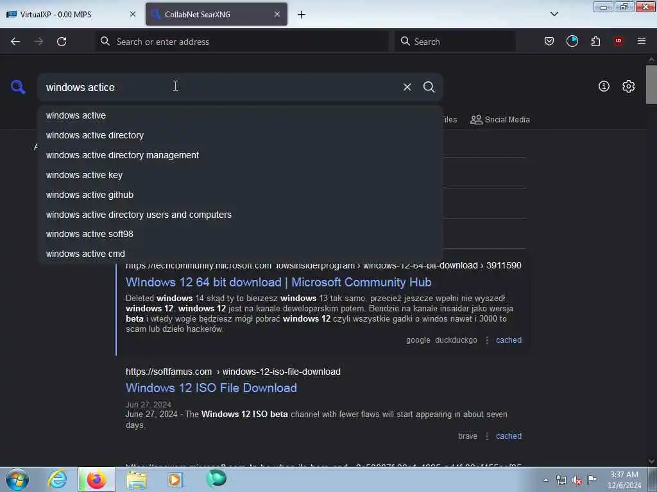
Task: Open 'Windows 12 64 bit download' result
Action: (278, 283)
